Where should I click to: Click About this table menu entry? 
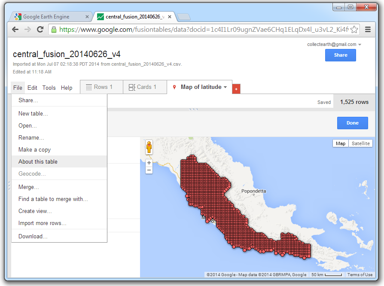59,161
